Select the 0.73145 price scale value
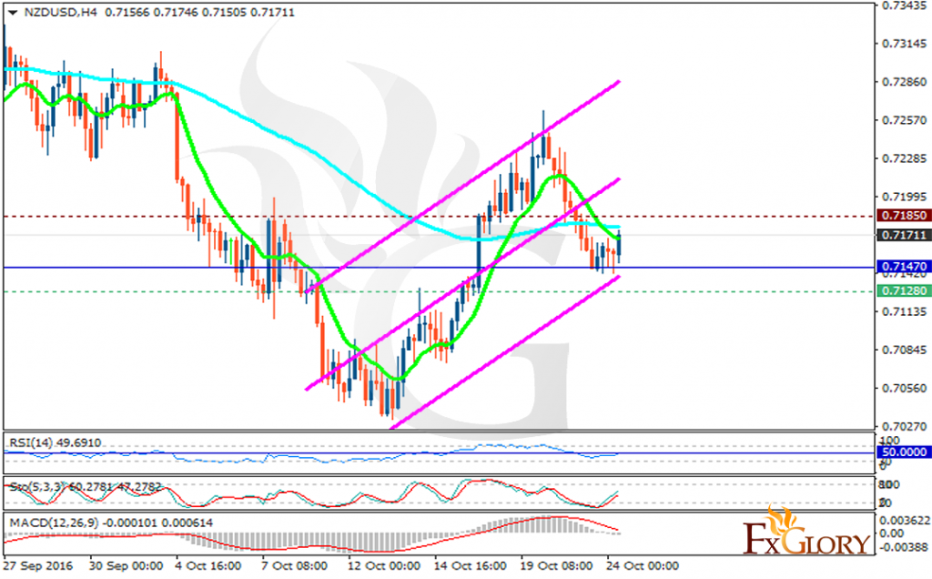 (904, 44)
